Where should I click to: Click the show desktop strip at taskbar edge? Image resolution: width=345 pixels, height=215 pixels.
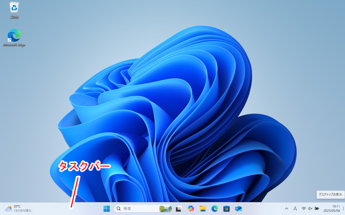pos(343,209)
